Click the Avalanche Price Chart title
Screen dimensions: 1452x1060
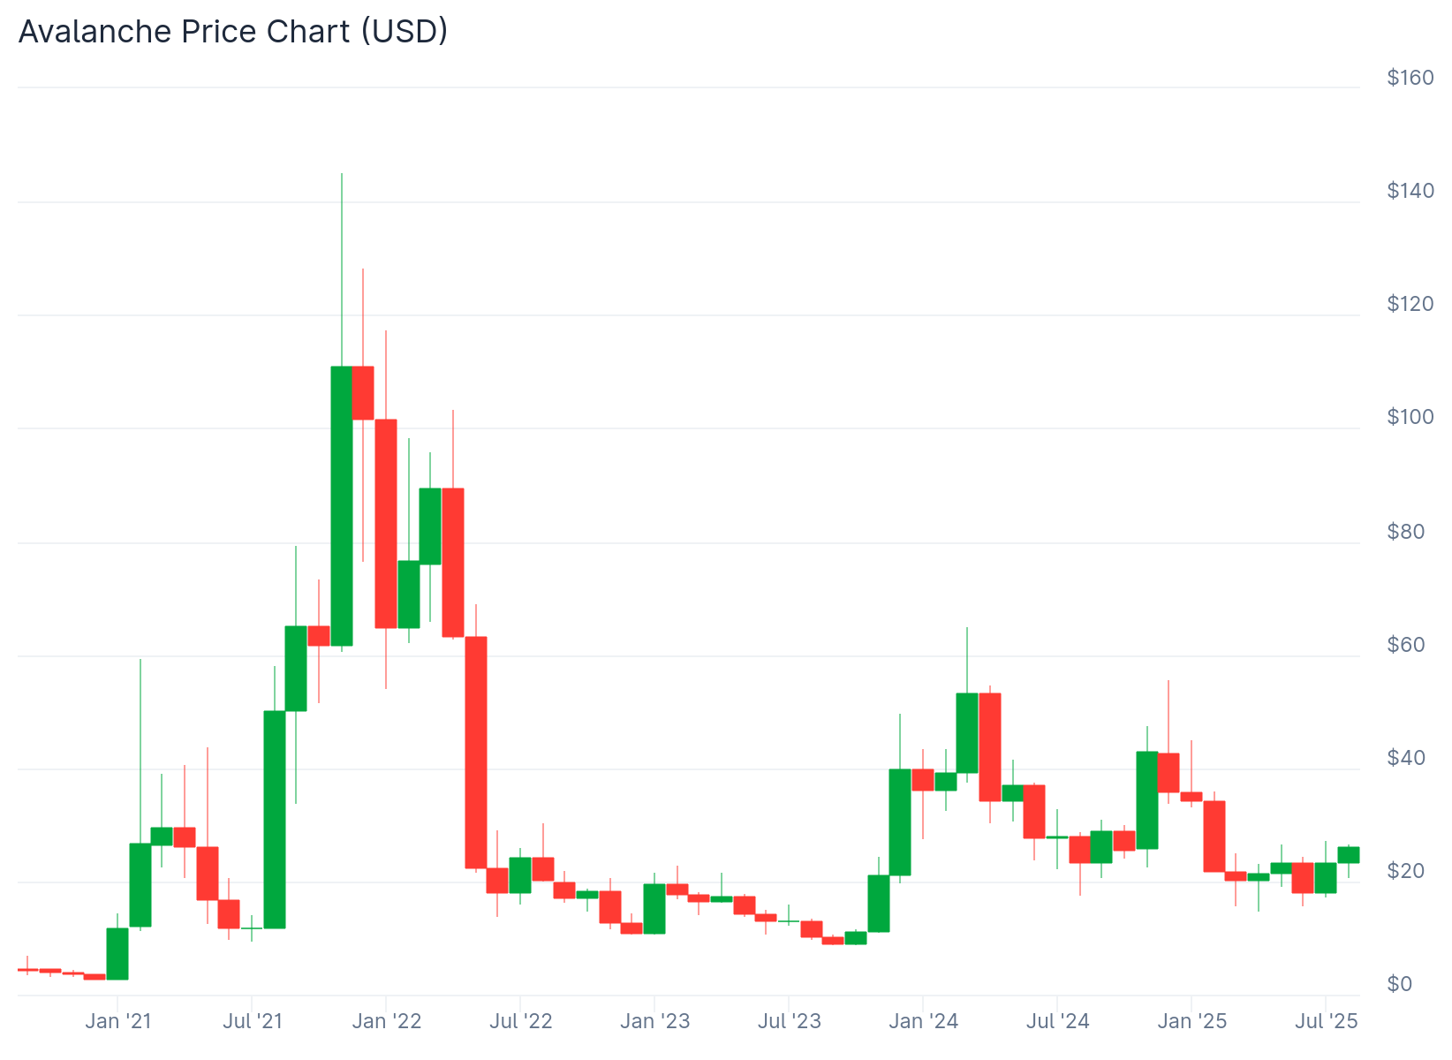tap(233, 32)
